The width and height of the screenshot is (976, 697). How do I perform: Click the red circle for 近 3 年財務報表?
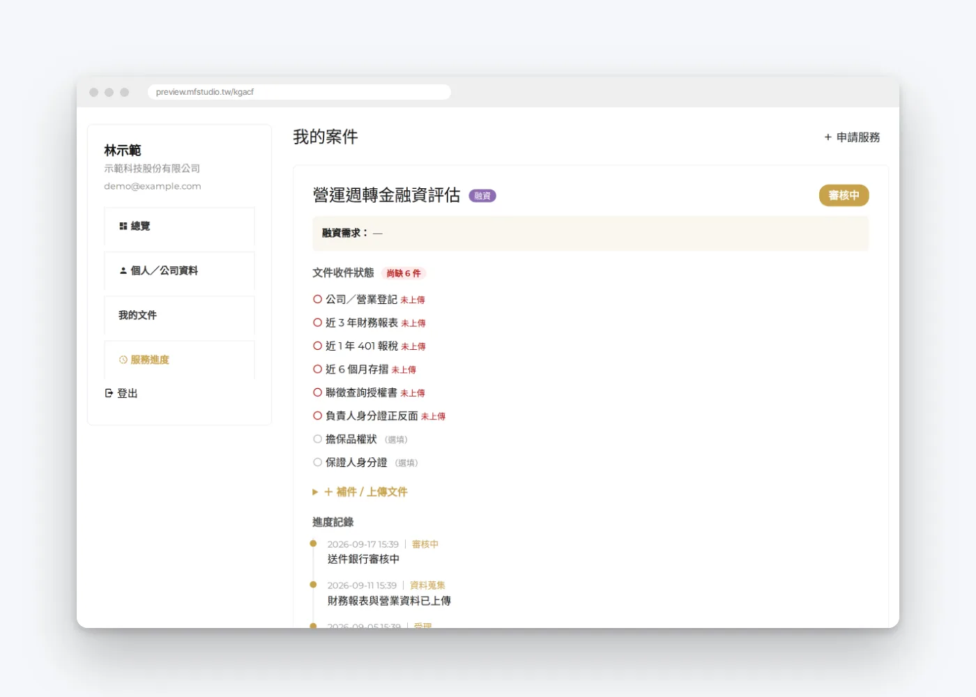[318, 323]
